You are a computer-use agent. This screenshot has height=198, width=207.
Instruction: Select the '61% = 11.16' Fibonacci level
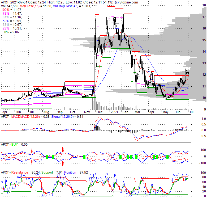[x=12, y=17]
